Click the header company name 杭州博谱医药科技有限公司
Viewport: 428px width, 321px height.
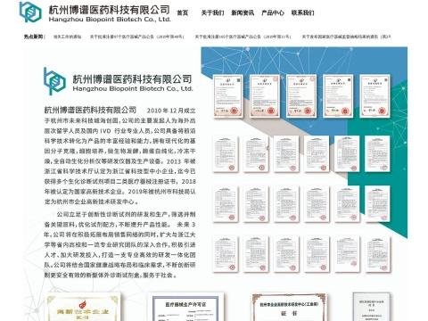pyautogui.click(x=110, y=10)
